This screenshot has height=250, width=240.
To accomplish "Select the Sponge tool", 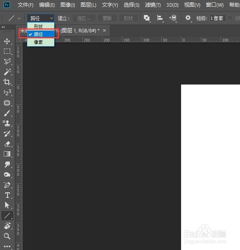I will [x=7, y=175].
